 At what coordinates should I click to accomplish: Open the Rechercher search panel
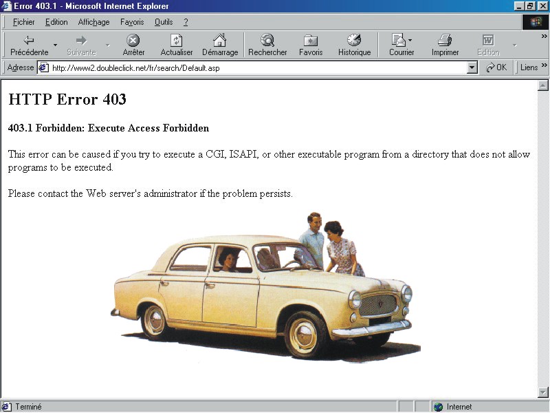coord(267,45)
